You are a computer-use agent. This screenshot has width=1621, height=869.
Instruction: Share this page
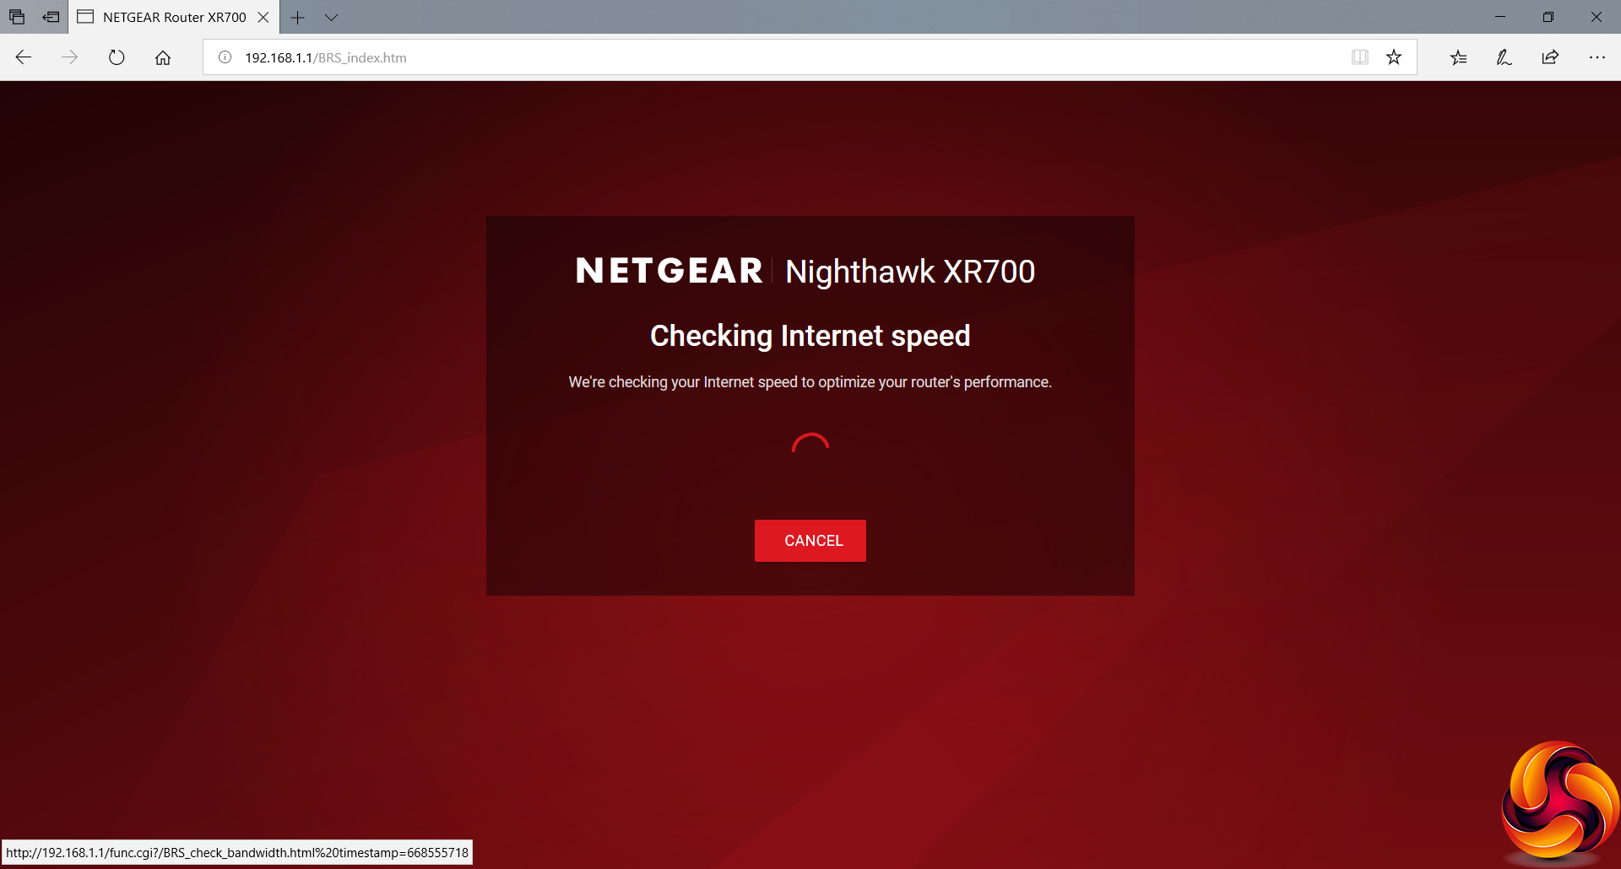click(1550, 57)
